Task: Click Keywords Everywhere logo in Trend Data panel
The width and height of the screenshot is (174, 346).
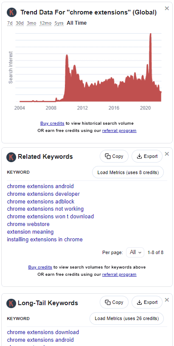Action: tap(11, 12)
